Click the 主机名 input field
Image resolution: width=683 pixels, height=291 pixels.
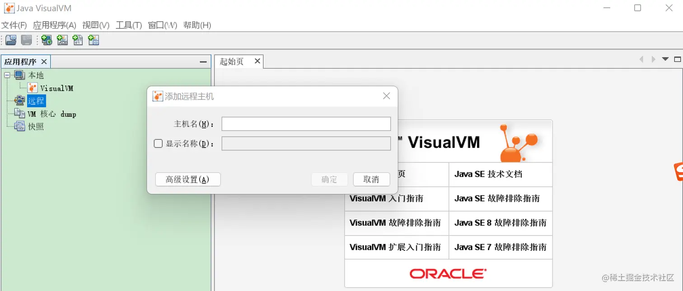306,124
